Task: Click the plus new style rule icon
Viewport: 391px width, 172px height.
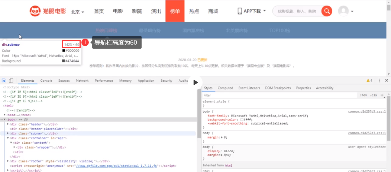Action: tap(382, 95)
